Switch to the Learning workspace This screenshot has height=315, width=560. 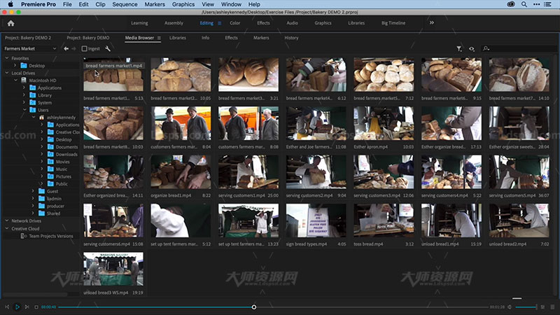point(139,23)
